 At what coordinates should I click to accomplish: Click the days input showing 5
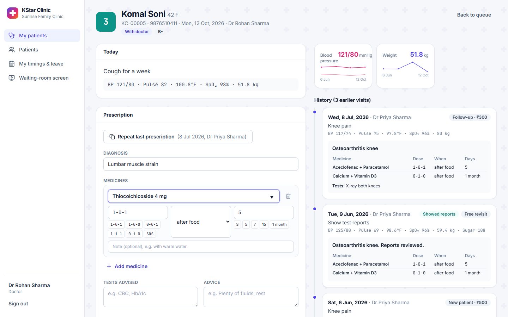[264, 212]
